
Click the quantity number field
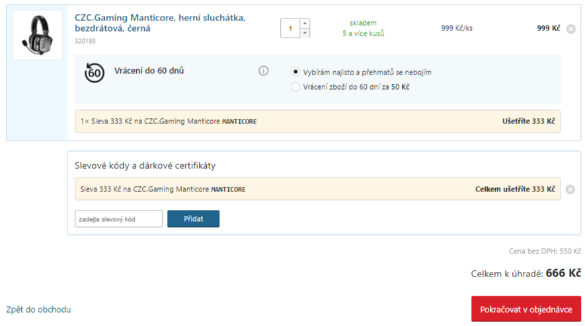(x=290, y=28)
